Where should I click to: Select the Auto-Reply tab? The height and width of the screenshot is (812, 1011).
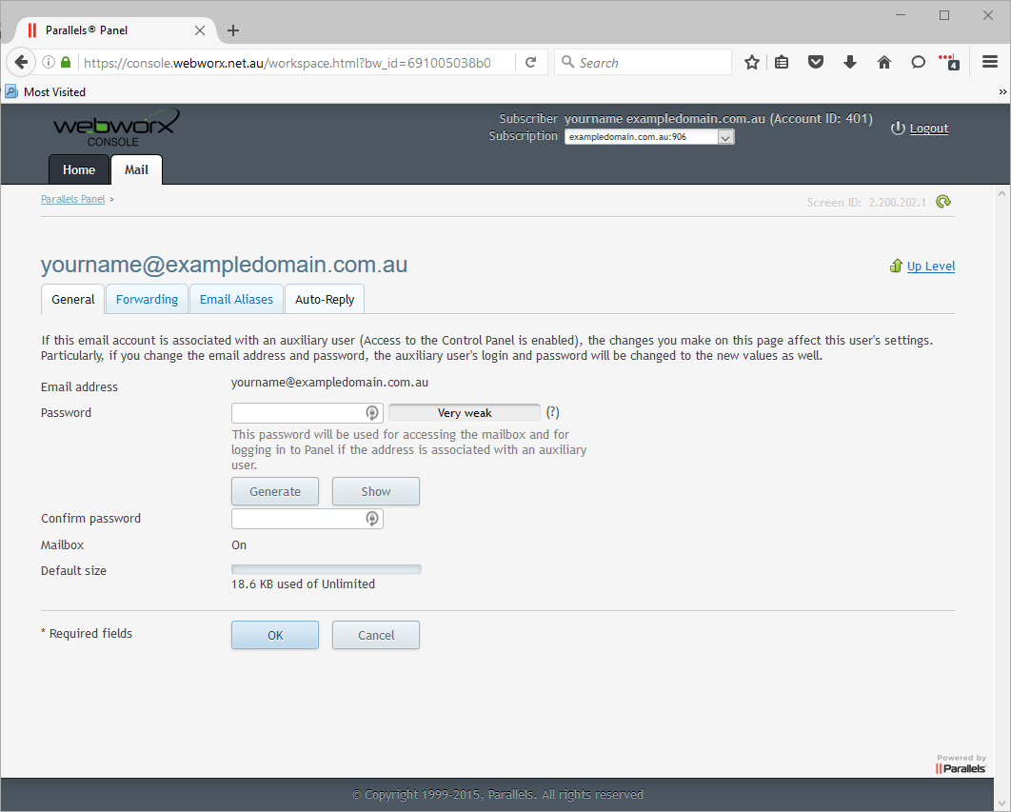coord(325,299)
